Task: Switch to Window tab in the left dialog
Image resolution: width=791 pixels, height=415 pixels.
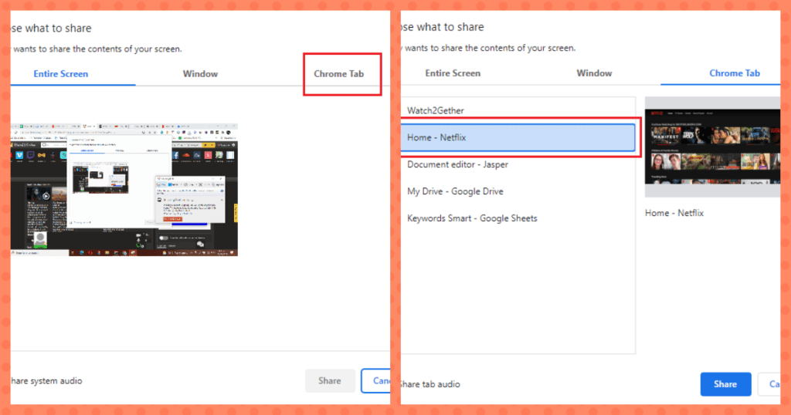Action: [200, 74]
